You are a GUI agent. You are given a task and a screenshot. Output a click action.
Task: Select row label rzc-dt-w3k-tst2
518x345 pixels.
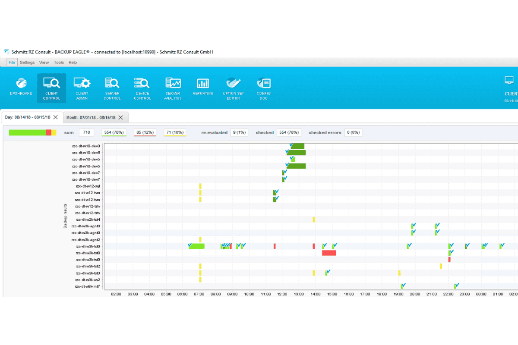tap(88, 267)
